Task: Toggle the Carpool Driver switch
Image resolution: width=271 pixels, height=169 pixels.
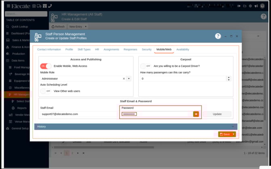Action: pos(145,66)
